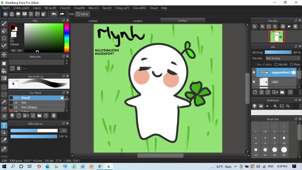The width and height of the screenshot is (302, 170).
Task: Select the Pen (Sharp) brush
Action: coord(29,107)
